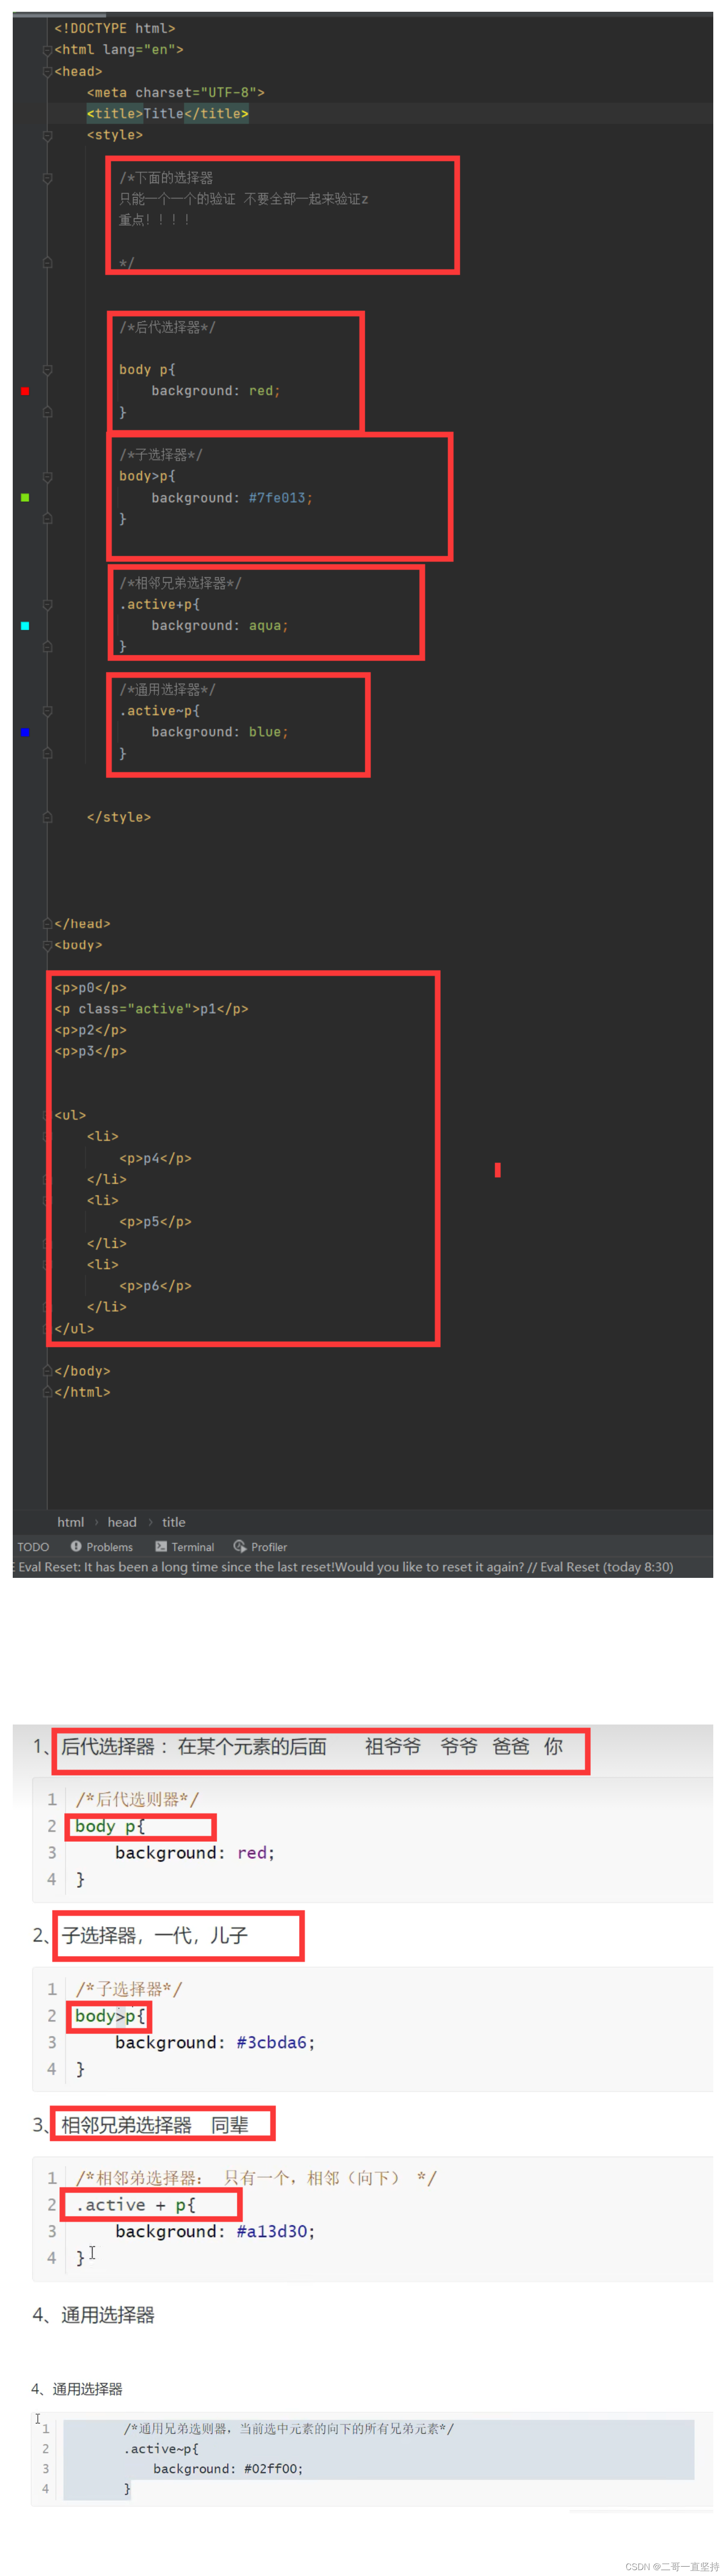The height and width of the screenshot is (2576, 727).
Task: Fold the body p{ rule
Action: 47,370
